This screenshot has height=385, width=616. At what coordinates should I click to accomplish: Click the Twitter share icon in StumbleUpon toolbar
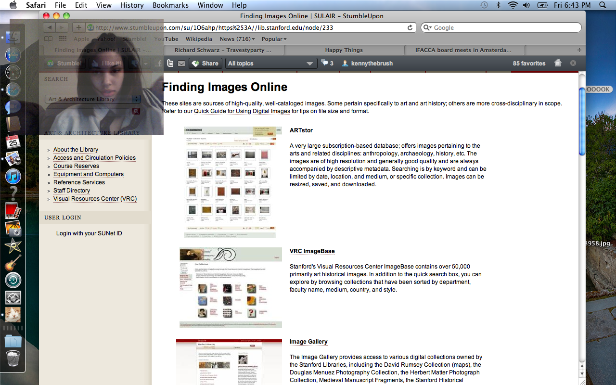pos(170,64)
